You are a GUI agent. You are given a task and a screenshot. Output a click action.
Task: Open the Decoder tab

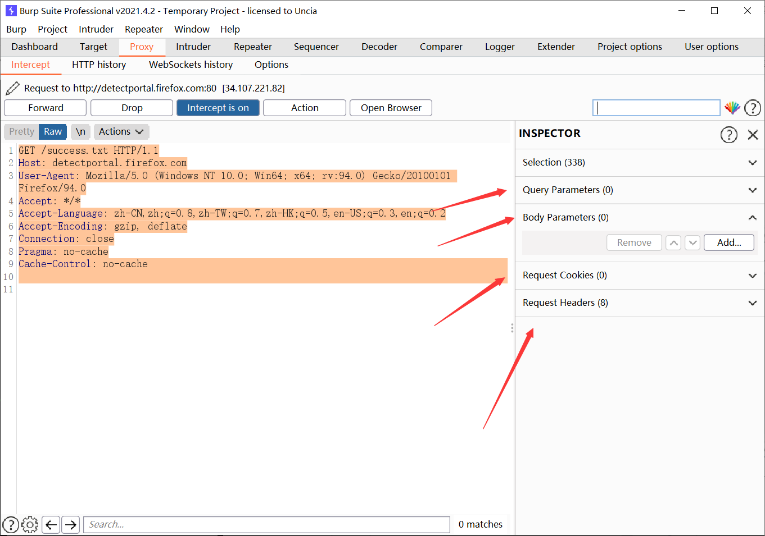[379, 47]
